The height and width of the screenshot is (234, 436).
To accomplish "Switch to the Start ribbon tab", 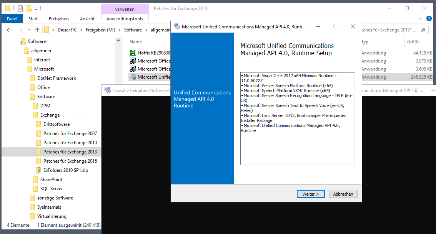I will [33, 18].
